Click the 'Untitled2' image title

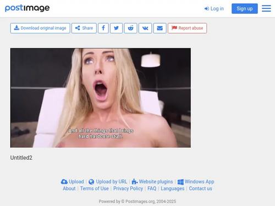21,158
